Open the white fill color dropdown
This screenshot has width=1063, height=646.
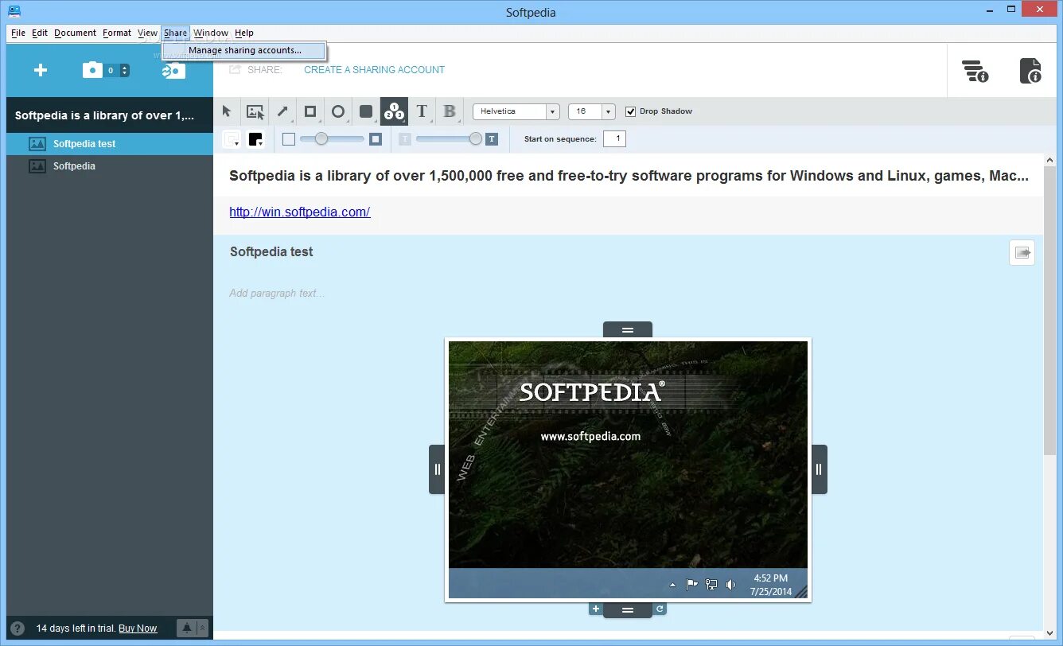click(232, 139)
